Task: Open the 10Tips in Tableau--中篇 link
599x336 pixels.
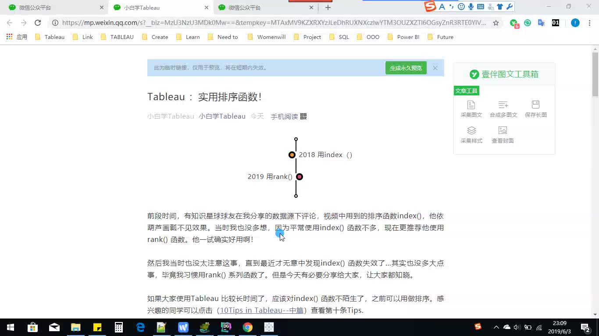Action: click(x=262, y=310)
